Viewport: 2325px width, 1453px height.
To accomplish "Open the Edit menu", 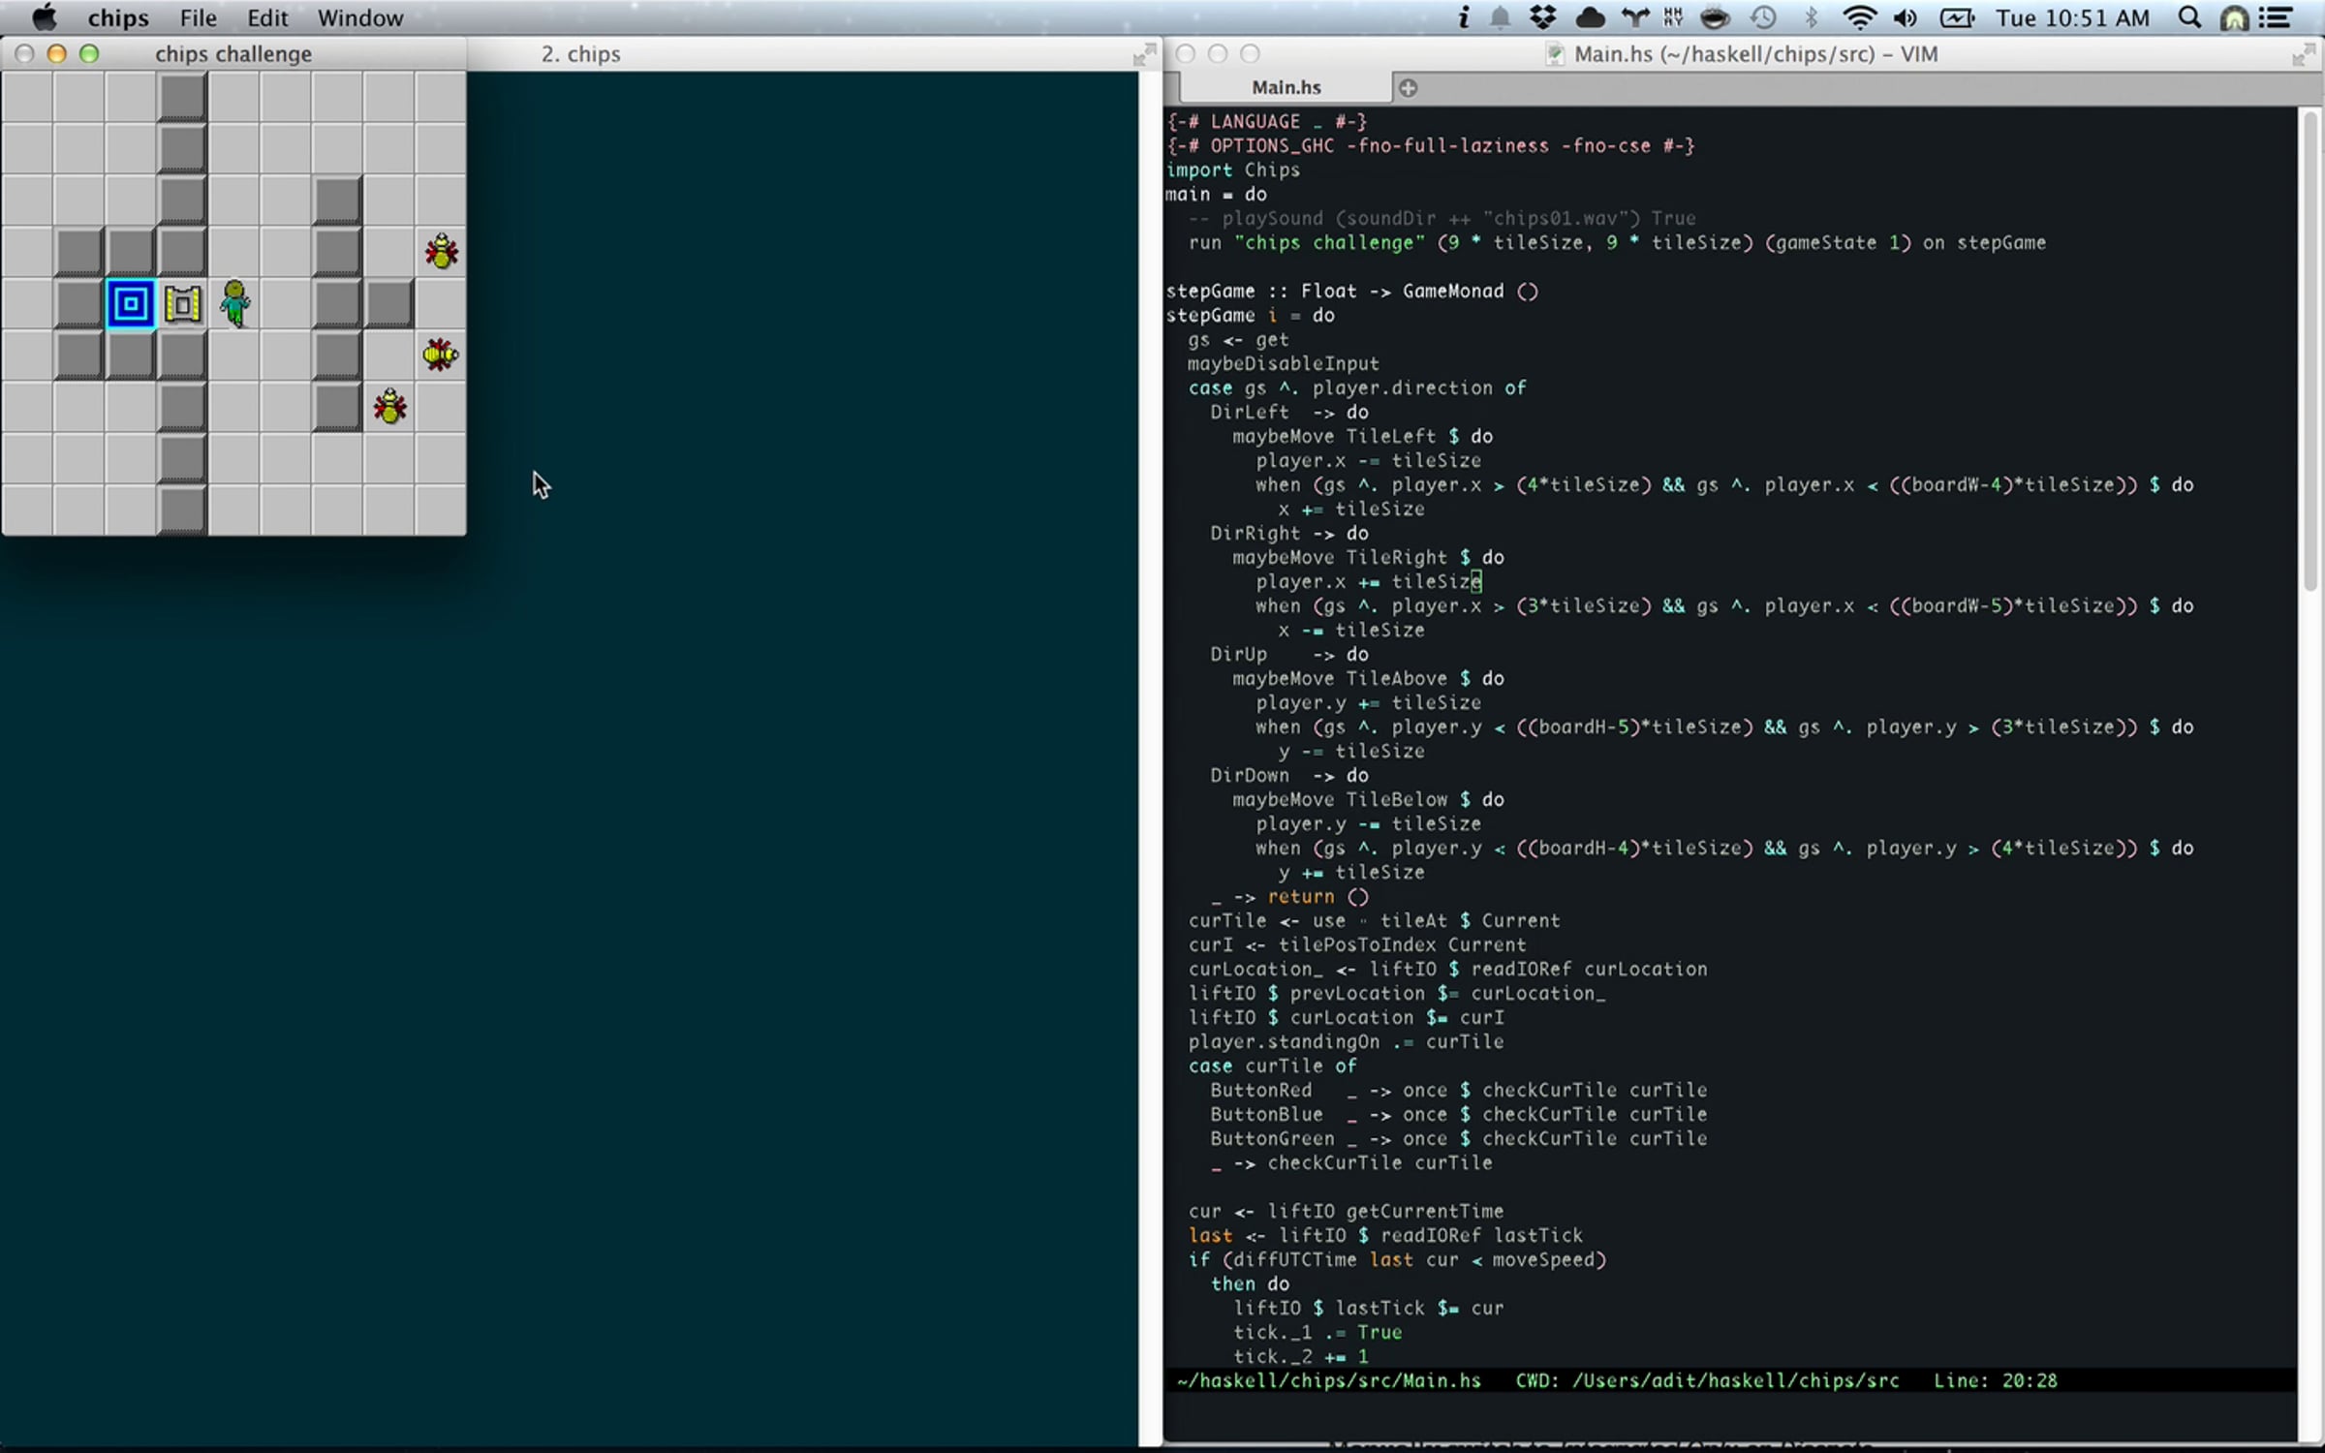I will click(267, 17).
